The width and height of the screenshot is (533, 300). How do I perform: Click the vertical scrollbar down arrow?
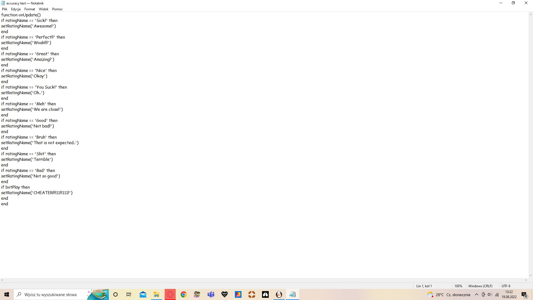click(531, 276)
